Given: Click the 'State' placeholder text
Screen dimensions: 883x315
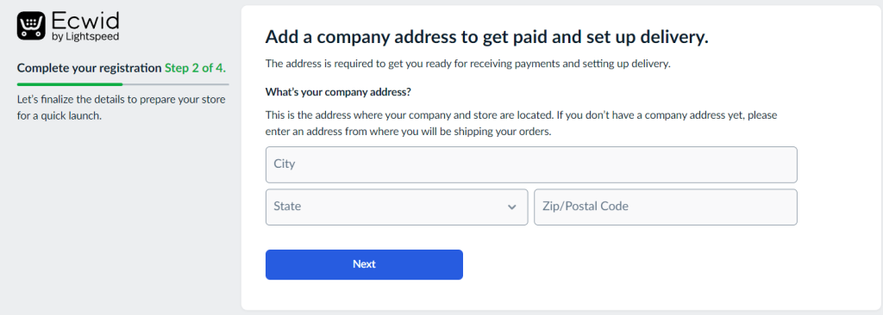Looking at the screenshot, I should [287, 207].
